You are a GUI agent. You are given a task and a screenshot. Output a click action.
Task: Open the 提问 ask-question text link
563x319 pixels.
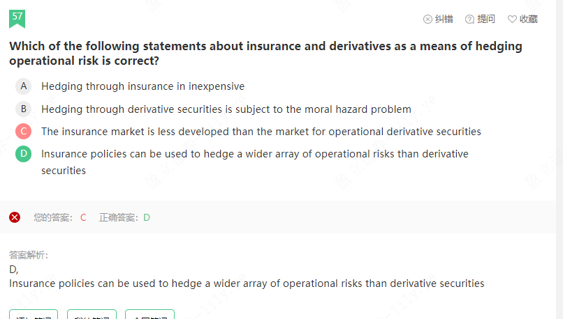(486, 20)
